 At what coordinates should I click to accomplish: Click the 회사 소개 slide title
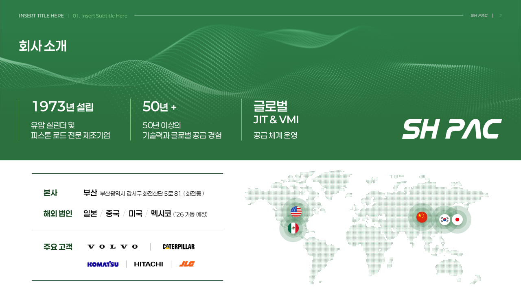point(43,46)
